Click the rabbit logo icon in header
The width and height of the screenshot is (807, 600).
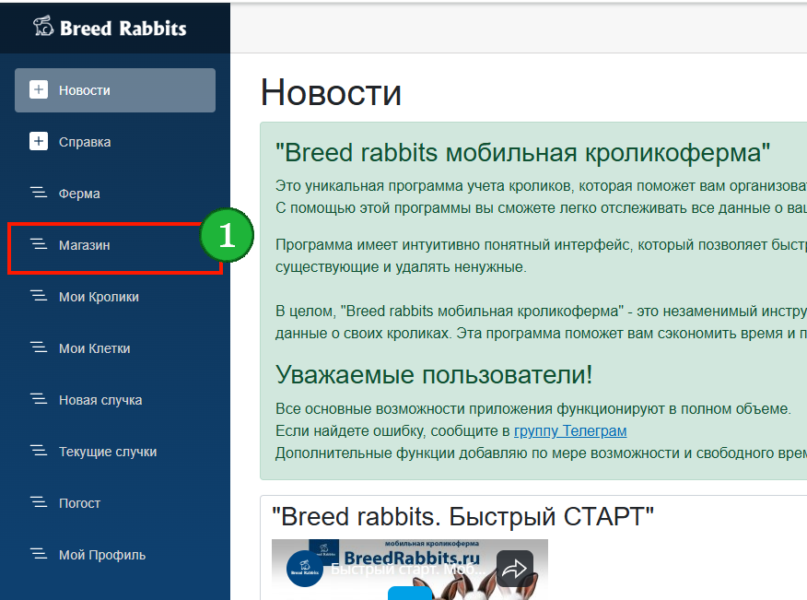tap(43, 27)
